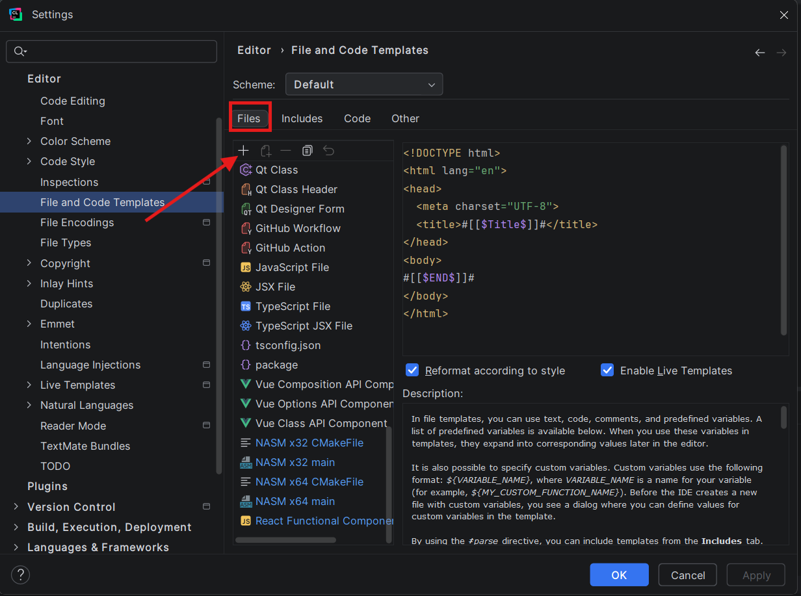801x596 pixels.
Task: Expand the Code Style tree node
Action: (29, 161)
